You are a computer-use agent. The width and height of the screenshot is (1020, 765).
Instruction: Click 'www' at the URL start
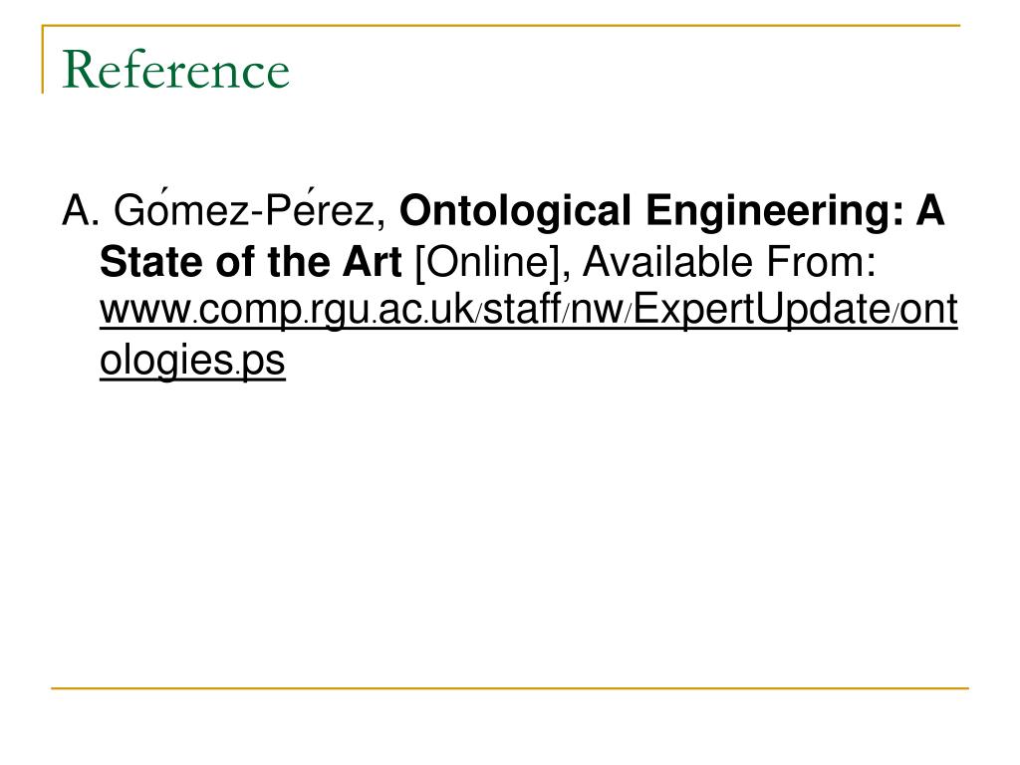click(145, 312)
